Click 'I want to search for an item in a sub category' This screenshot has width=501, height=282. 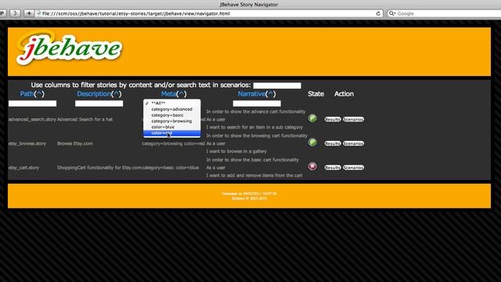(x=254, y=127)
